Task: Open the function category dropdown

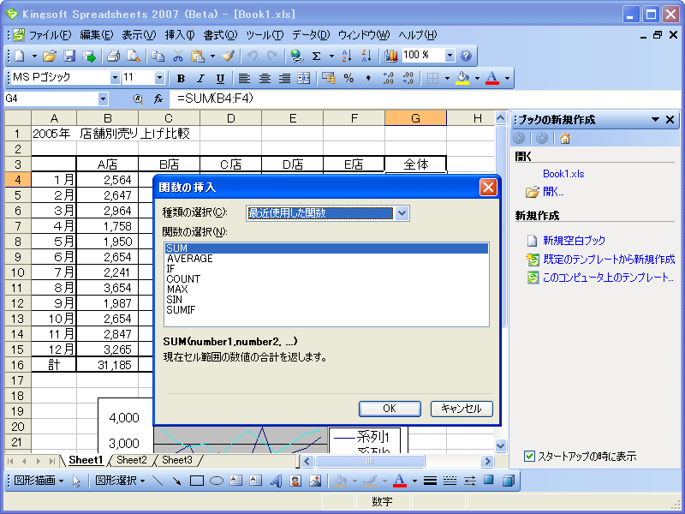Action: point(402,213)
